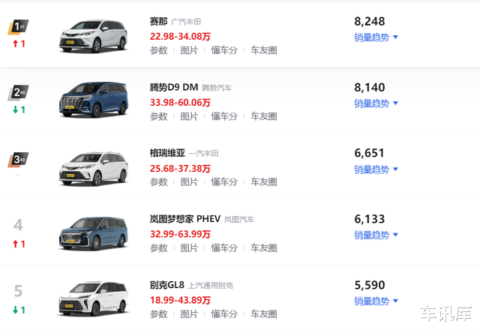
Task: Expand 销量趋势 for 别克GL8
Action: coord(376,301)
